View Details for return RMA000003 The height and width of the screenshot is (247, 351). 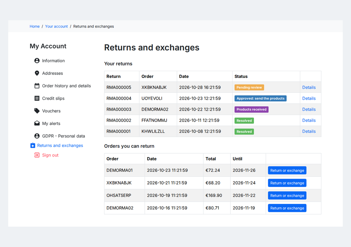click(x=309, y=109)
